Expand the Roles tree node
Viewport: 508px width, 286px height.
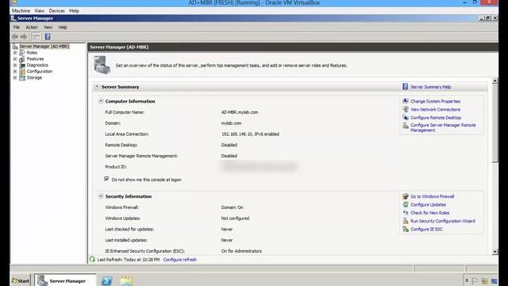click(x=15, y=52)
